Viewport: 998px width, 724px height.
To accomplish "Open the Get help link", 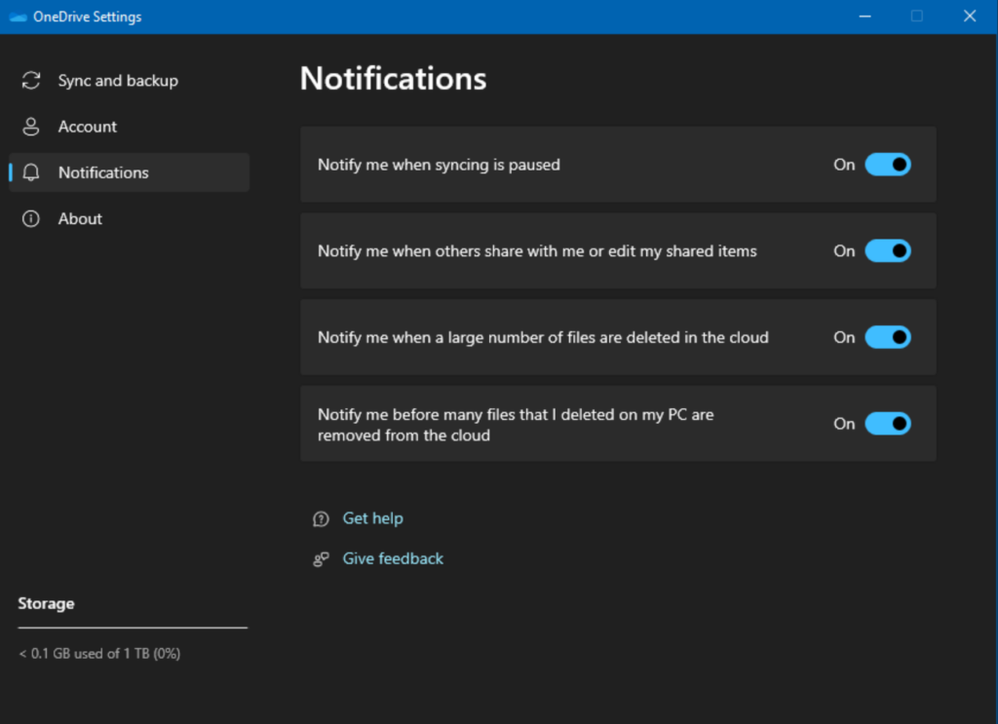I will pyautogui.click(x=373, y=518).
